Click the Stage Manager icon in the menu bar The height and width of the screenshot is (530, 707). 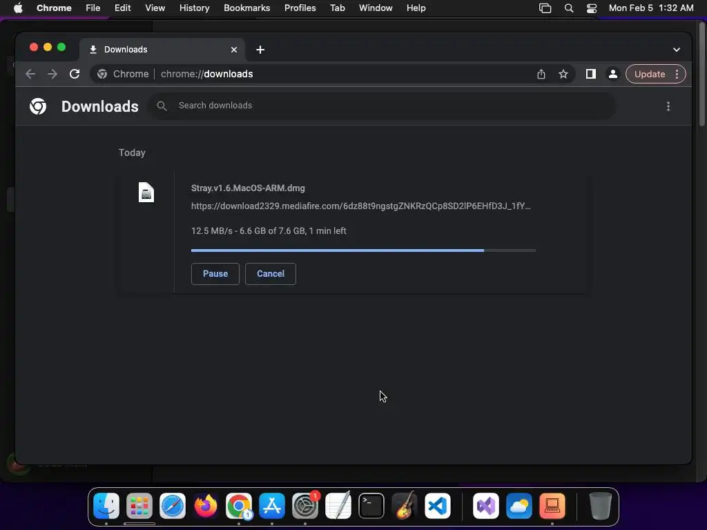[x=545, y=8]
